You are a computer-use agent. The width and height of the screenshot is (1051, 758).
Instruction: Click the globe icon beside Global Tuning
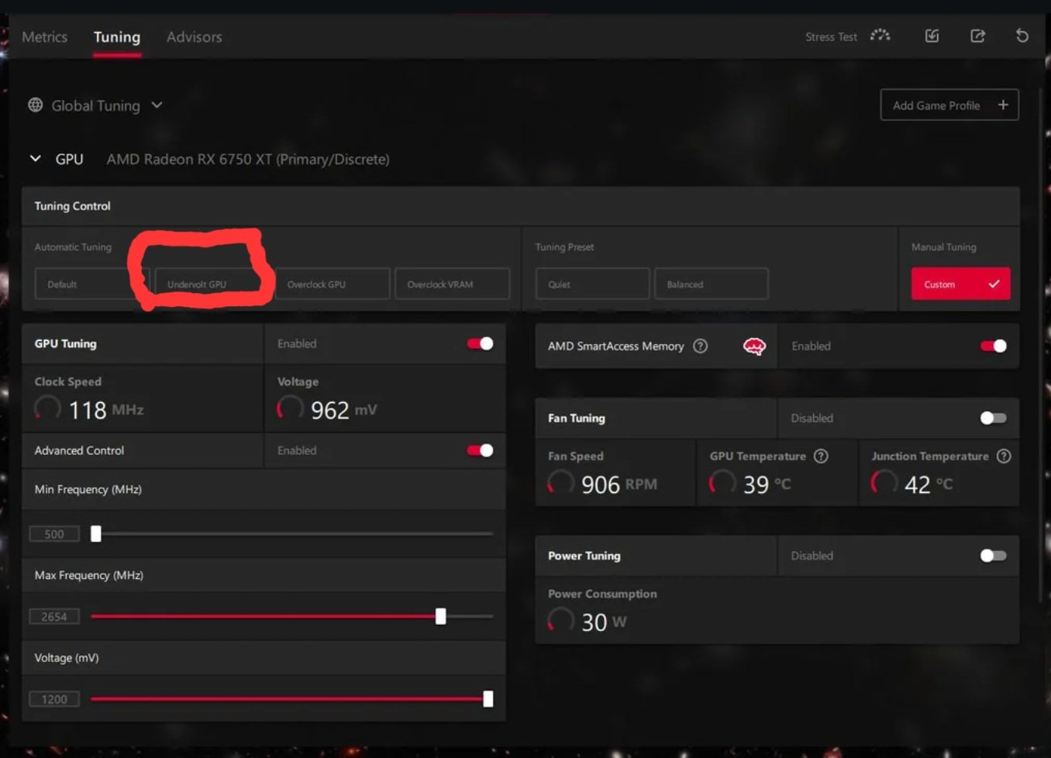[x=36, y=105]
